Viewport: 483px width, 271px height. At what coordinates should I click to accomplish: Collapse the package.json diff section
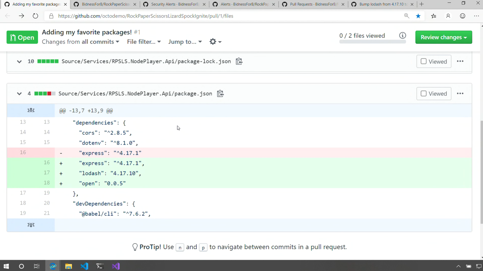19,94
